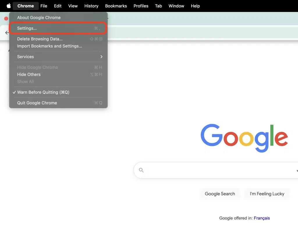The width and height of the screenshot is (298, 231).
Task: Click the Google logo
Action: coord(244,138)
